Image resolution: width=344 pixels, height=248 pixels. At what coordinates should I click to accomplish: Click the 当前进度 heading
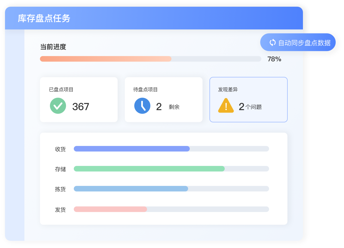(53, 47)
